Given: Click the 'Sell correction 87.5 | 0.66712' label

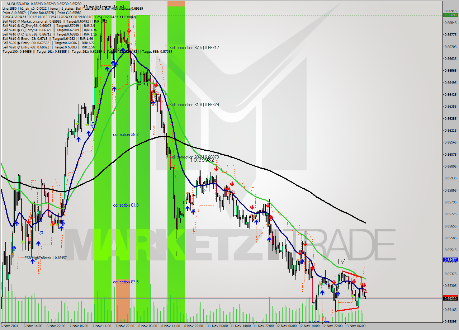Looking at the screenshot, I should pyautogui.click(x=194, y=48).
